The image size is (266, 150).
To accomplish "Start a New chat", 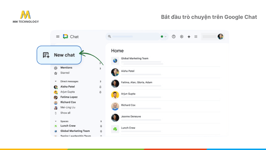I will coord(59,55).
